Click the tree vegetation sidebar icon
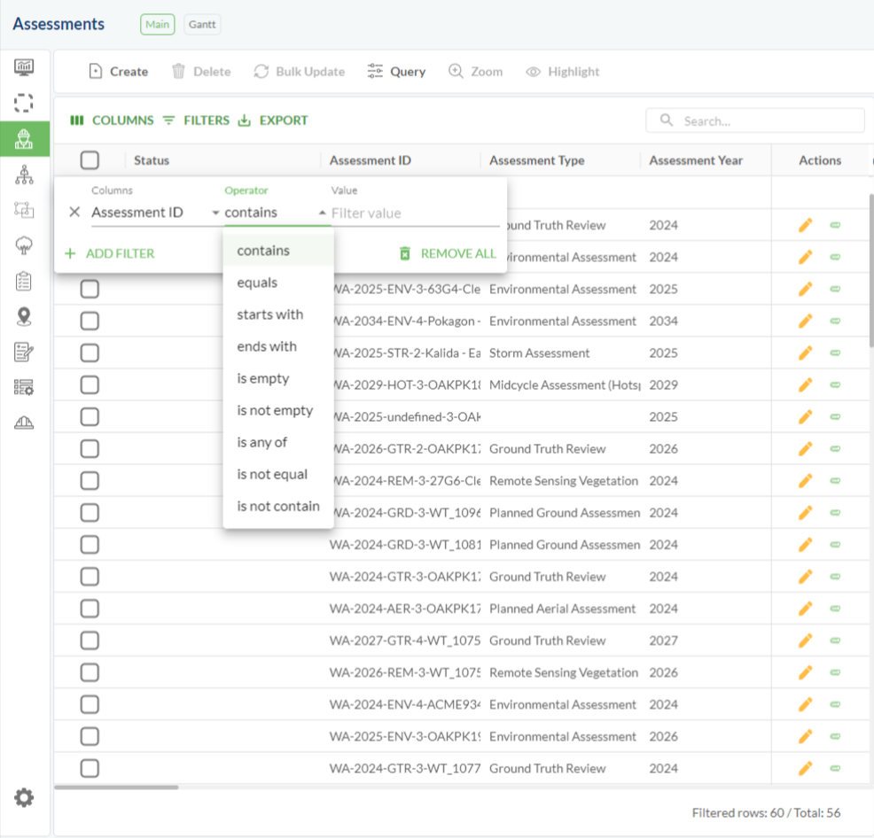Screen dimensions: 874x838 click(24, 245)
